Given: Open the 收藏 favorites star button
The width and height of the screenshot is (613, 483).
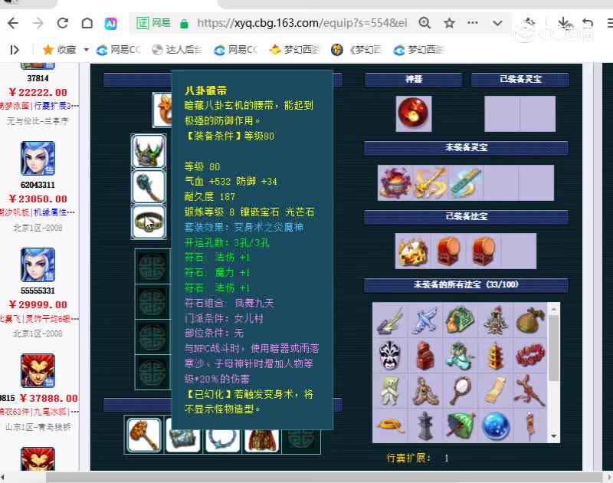Looking at the screenshot, I should point(59,50).
